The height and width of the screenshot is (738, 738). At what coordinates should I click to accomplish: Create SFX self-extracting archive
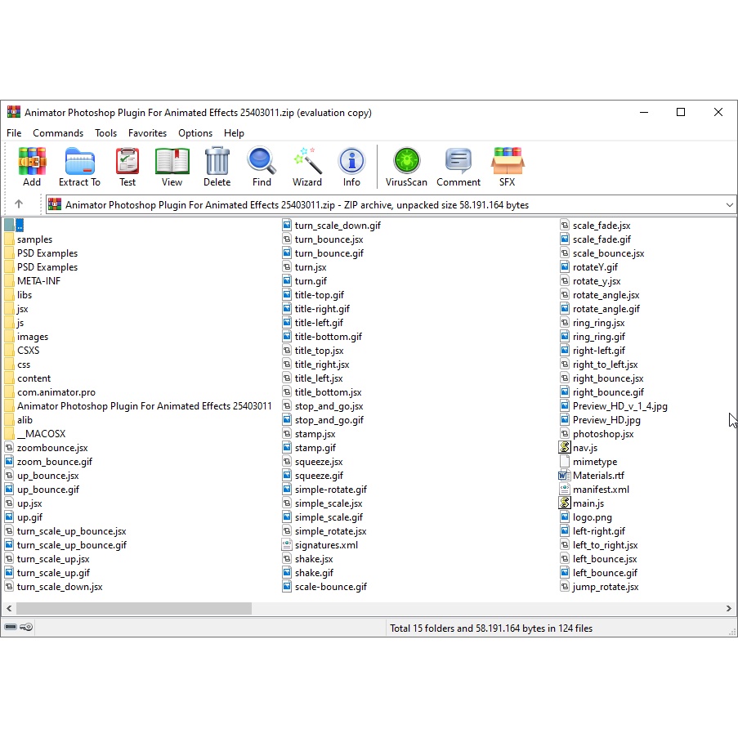pyautogui.click(x=507, y=167)
